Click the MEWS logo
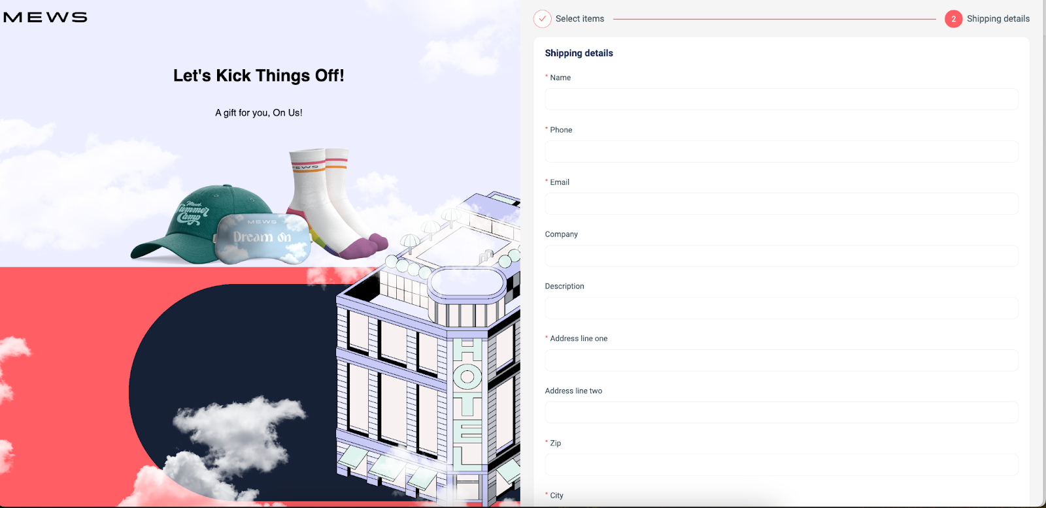The height and width of the screenshot is (508, 1046). [x=45, y=18]
